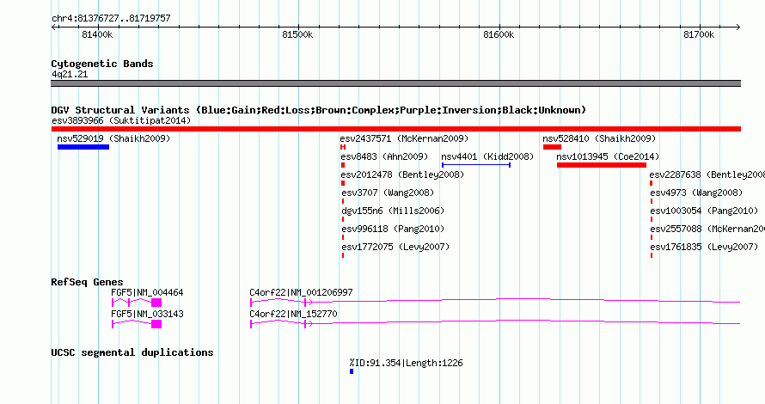Image resolution: width=765 pixels, height=404 pixels.
Task: Open the nsv528410 (Shaikh2009) label
Action: click(599, 138)
